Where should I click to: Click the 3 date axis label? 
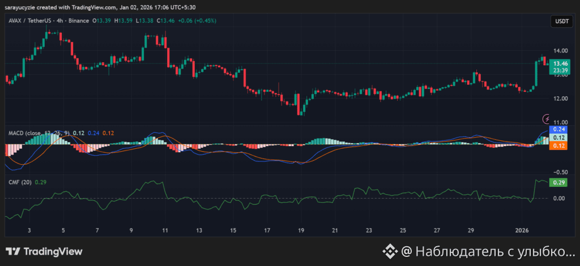tap(29, 230)
